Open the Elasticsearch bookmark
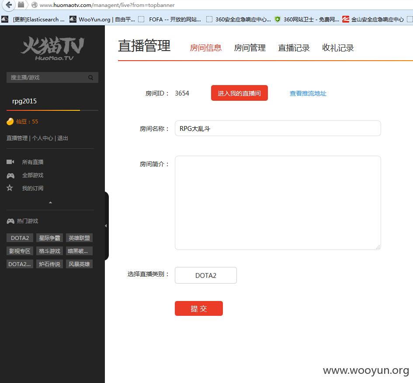 [33, 19]
